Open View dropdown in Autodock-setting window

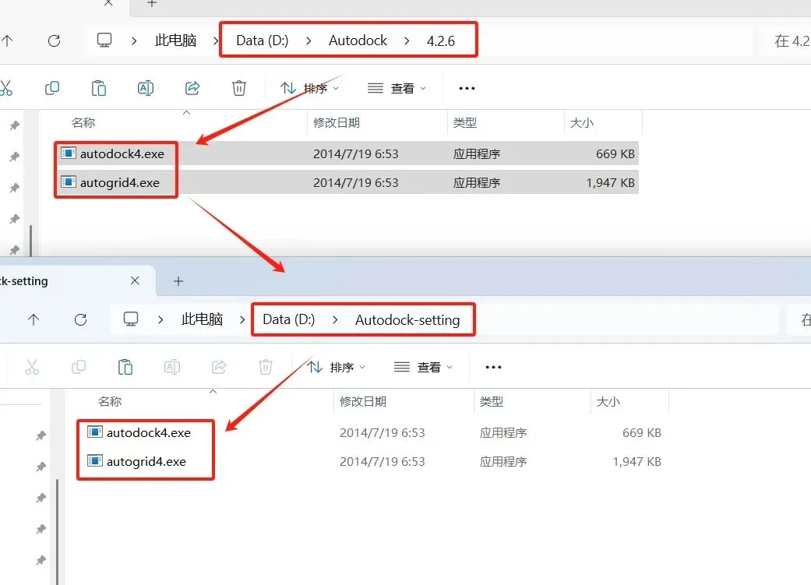(x=423, y=367)
